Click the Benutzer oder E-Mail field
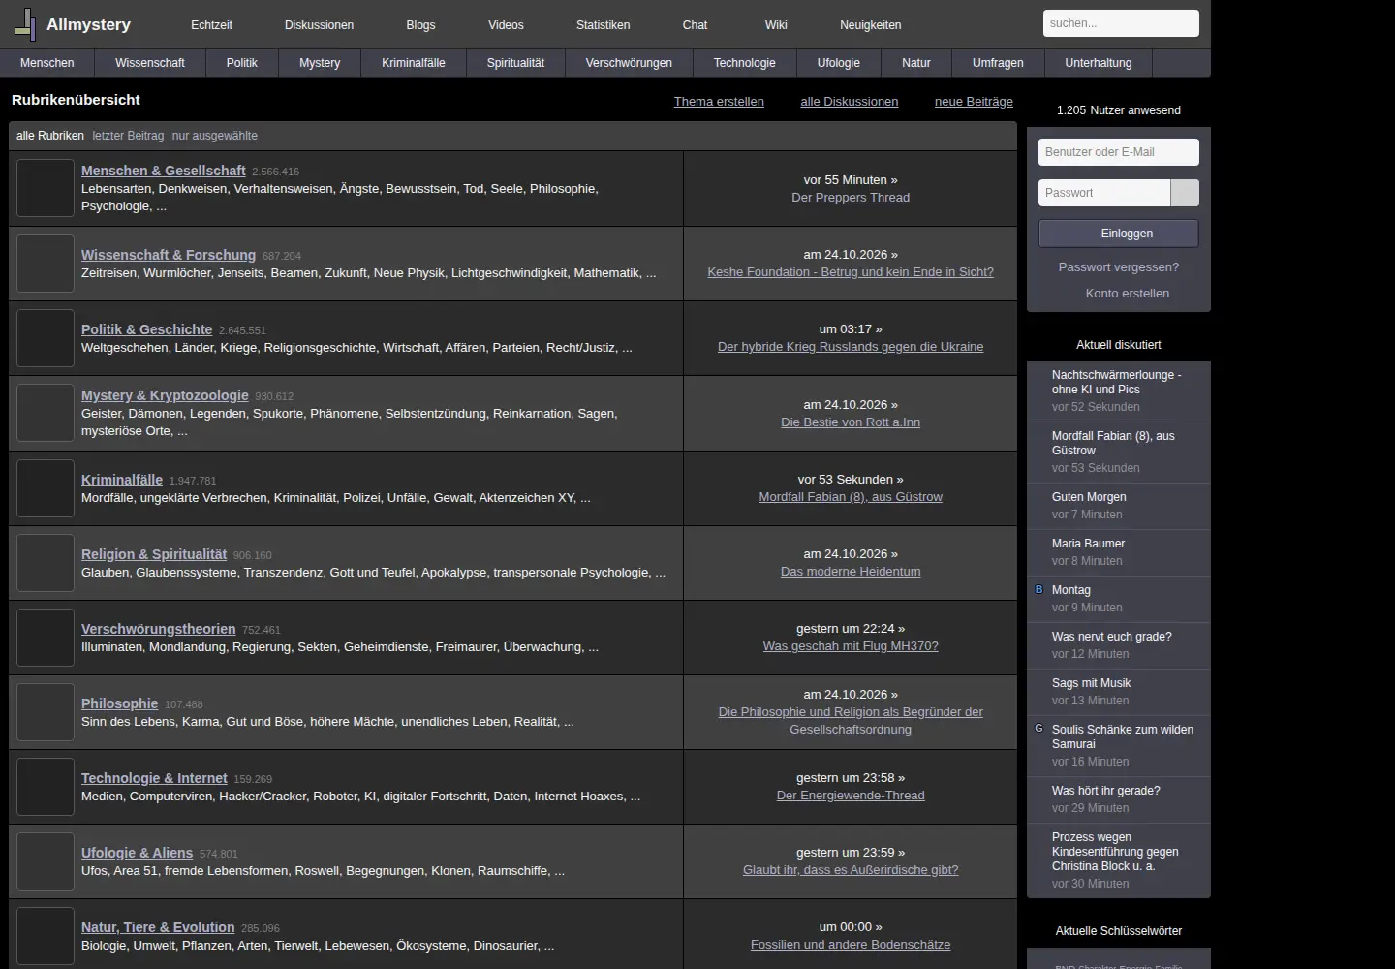The height and width of the screenshot is (969, 1395). [x=1119, y=152]
